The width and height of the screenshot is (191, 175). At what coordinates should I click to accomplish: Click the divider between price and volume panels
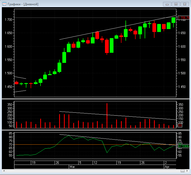point(95,99)
